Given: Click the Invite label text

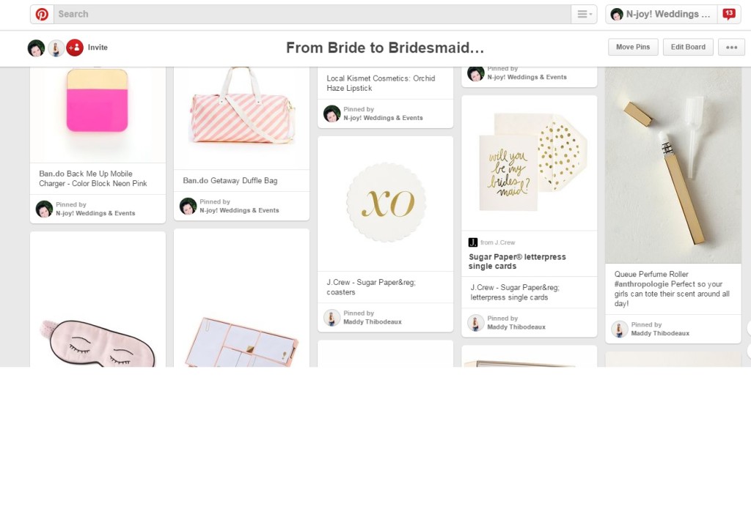Looking at the screenshot, I should point(98,48).
